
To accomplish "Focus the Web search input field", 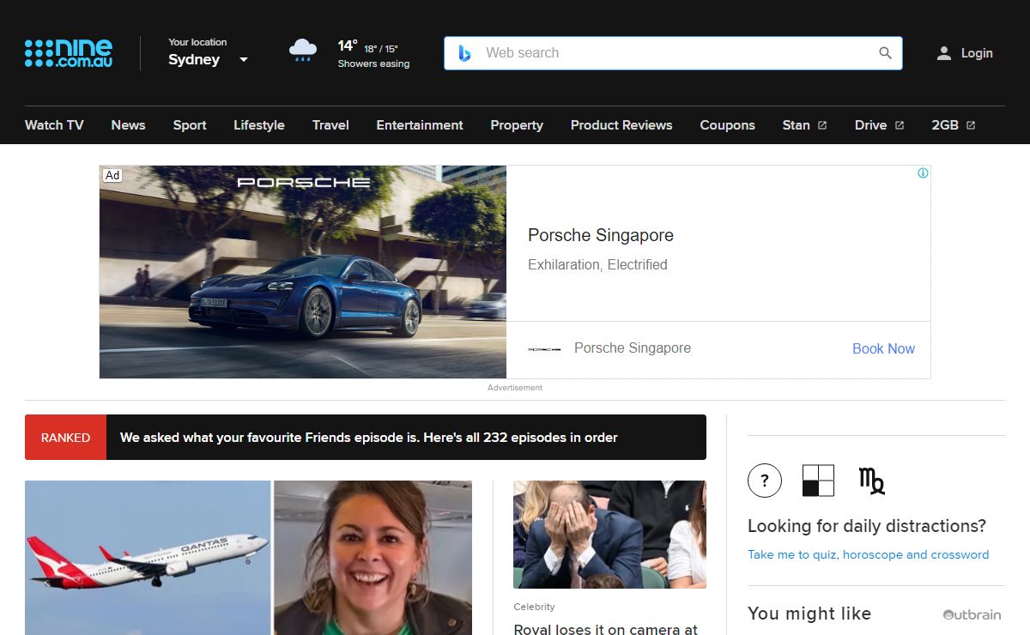I will pos(673,53).
